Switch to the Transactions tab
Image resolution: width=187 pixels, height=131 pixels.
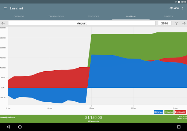coord(56,16)
